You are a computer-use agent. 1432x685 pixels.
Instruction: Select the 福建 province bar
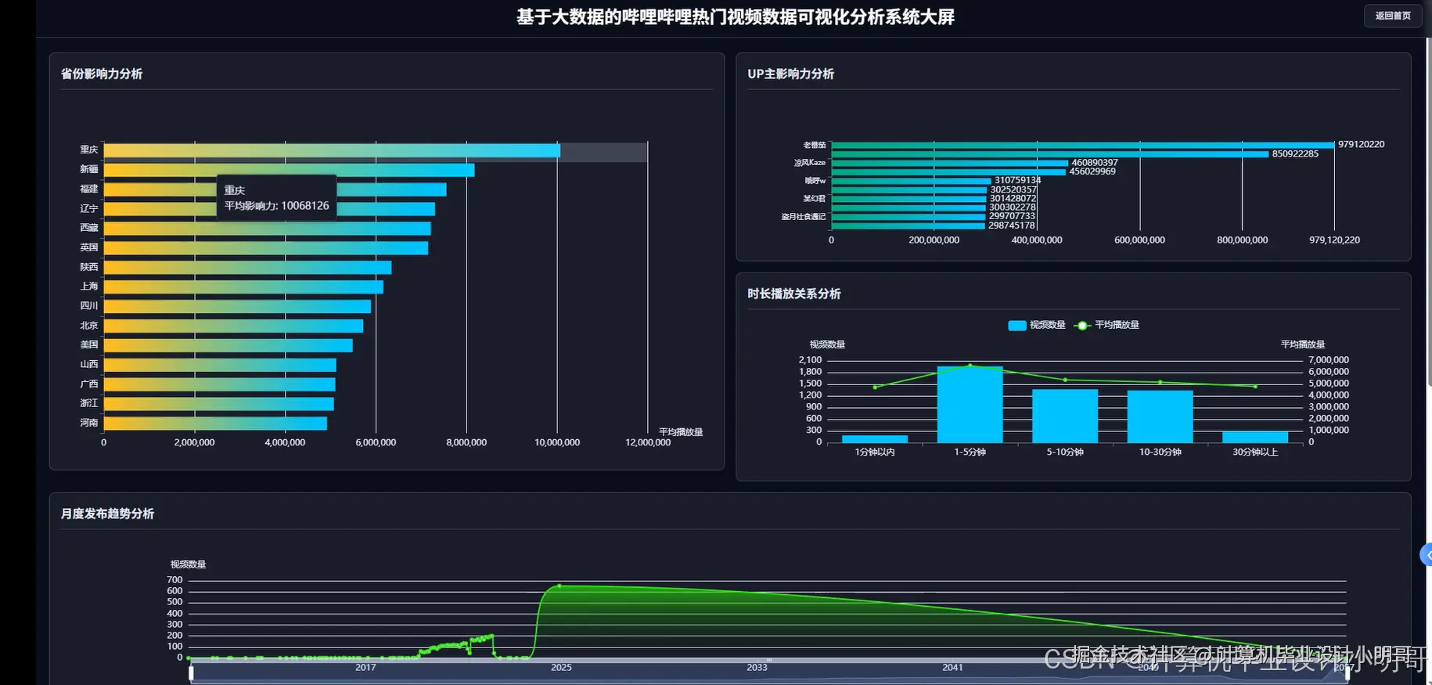pos(275,189)
